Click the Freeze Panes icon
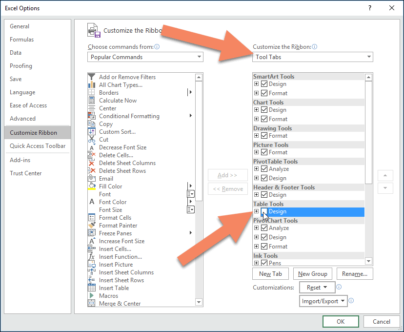Screen dimensions: 404x332 91,233
